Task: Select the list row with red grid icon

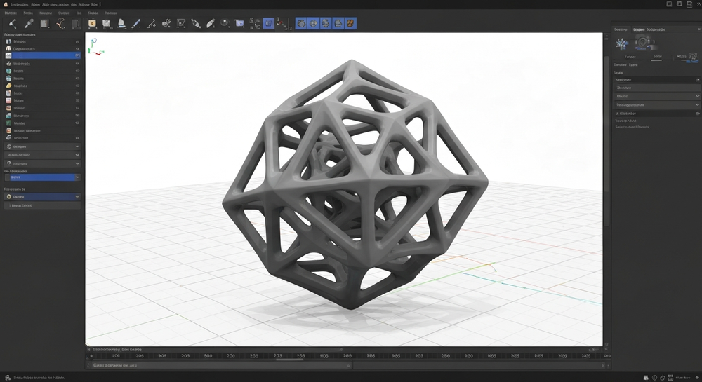Action: (43, 100)
